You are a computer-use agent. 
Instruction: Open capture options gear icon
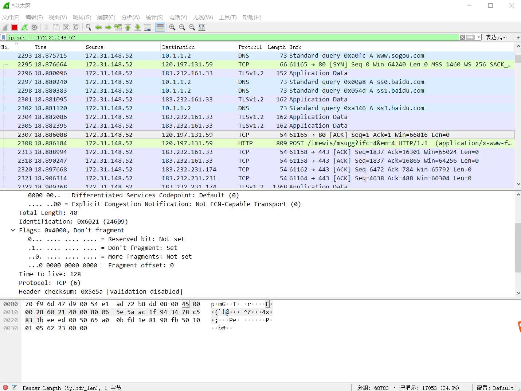coord(34,27)
